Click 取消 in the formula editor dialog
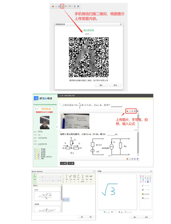 (90, 217)
